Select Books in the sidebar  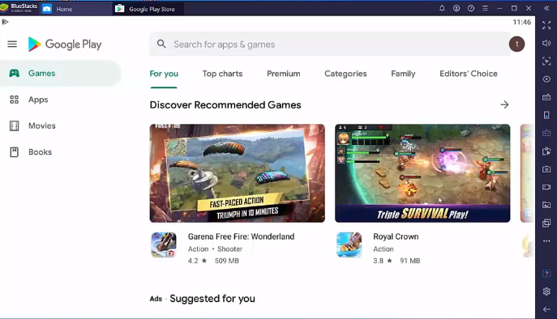[60, 152]
